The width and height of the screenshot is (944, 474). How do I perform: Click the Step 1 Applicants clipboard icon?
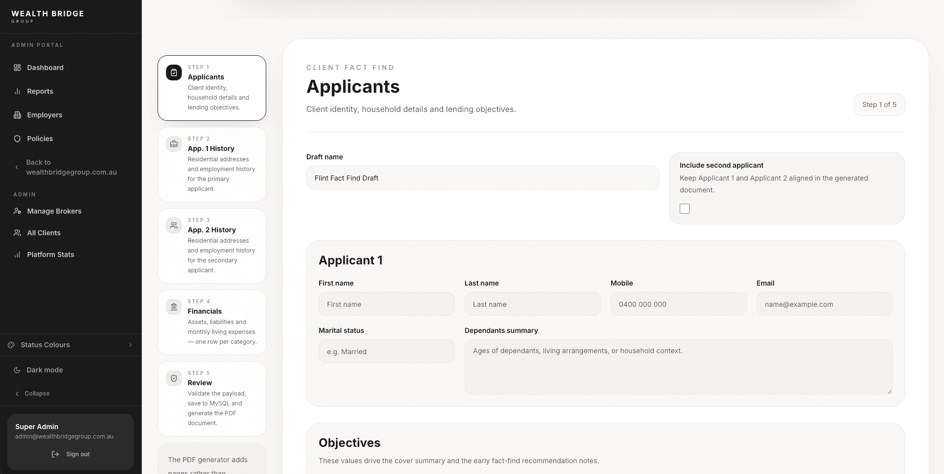tap(174, 73)
